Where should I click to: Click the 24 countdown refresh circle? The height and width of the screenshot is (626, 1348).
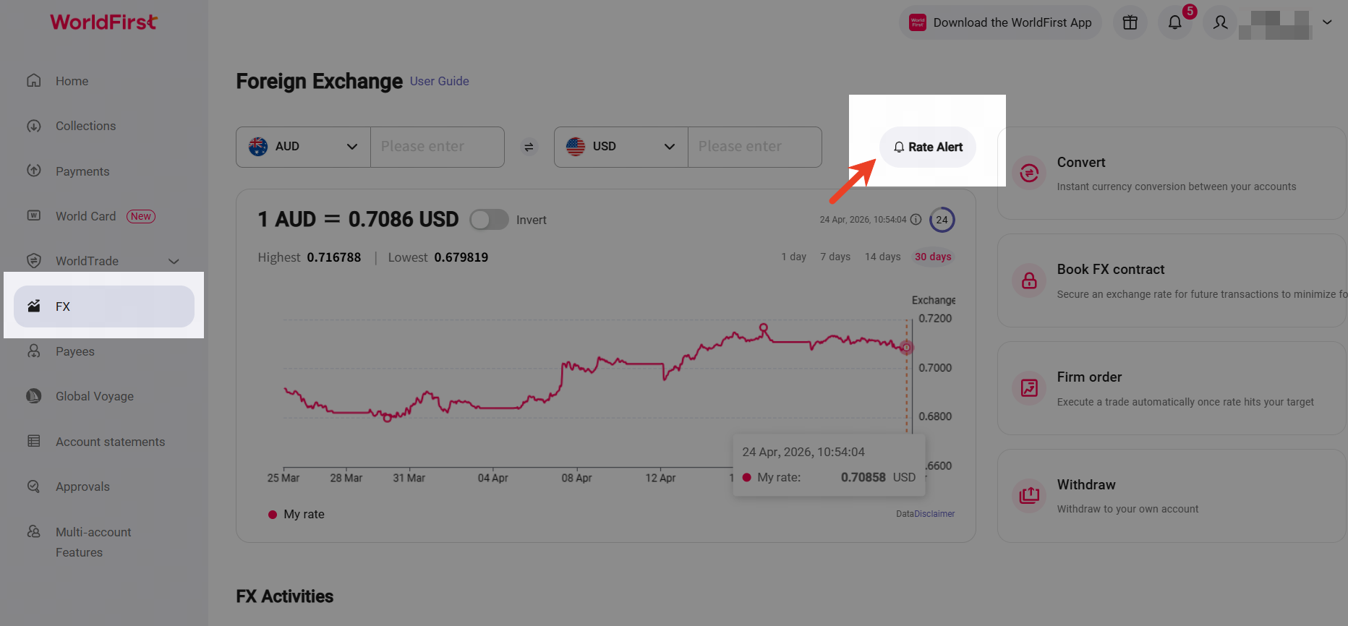coord(942,220)
